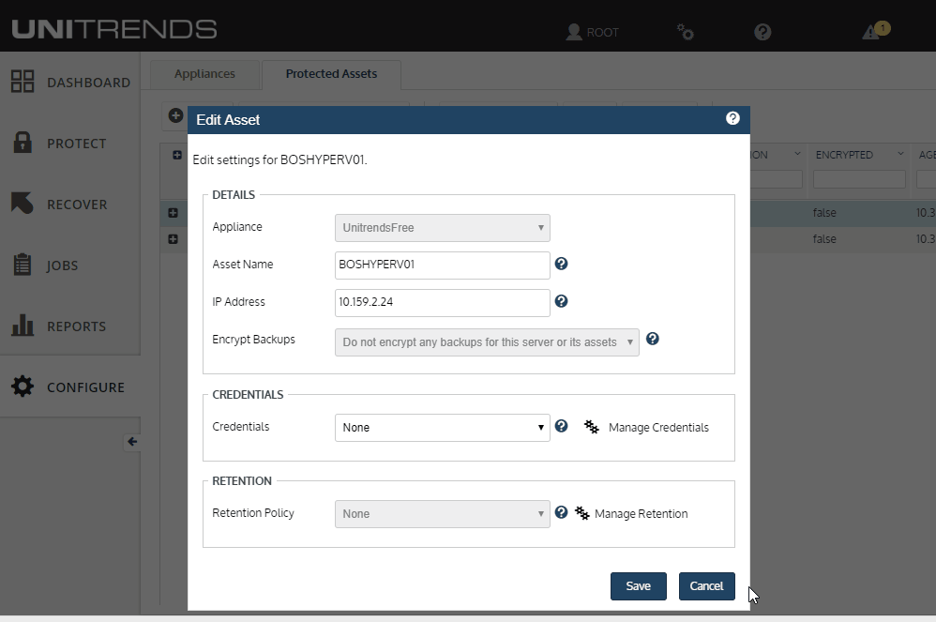The image size is (936, 622).
Task: Open Jobs clipboard icon
Action: click(x=23, y=264)
